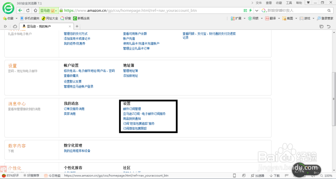Click the sidebar toggle icon left of tabs

pos(5,26)
